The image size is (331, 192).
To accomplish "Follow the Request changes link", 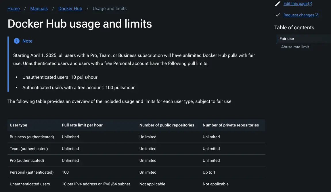I will click(x=299, y=15).
